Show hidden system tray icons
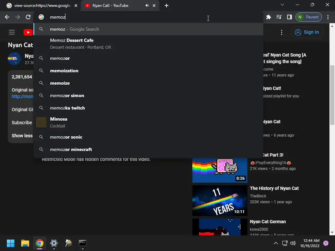Screen dimensions: 335x251 click(276, 243)
